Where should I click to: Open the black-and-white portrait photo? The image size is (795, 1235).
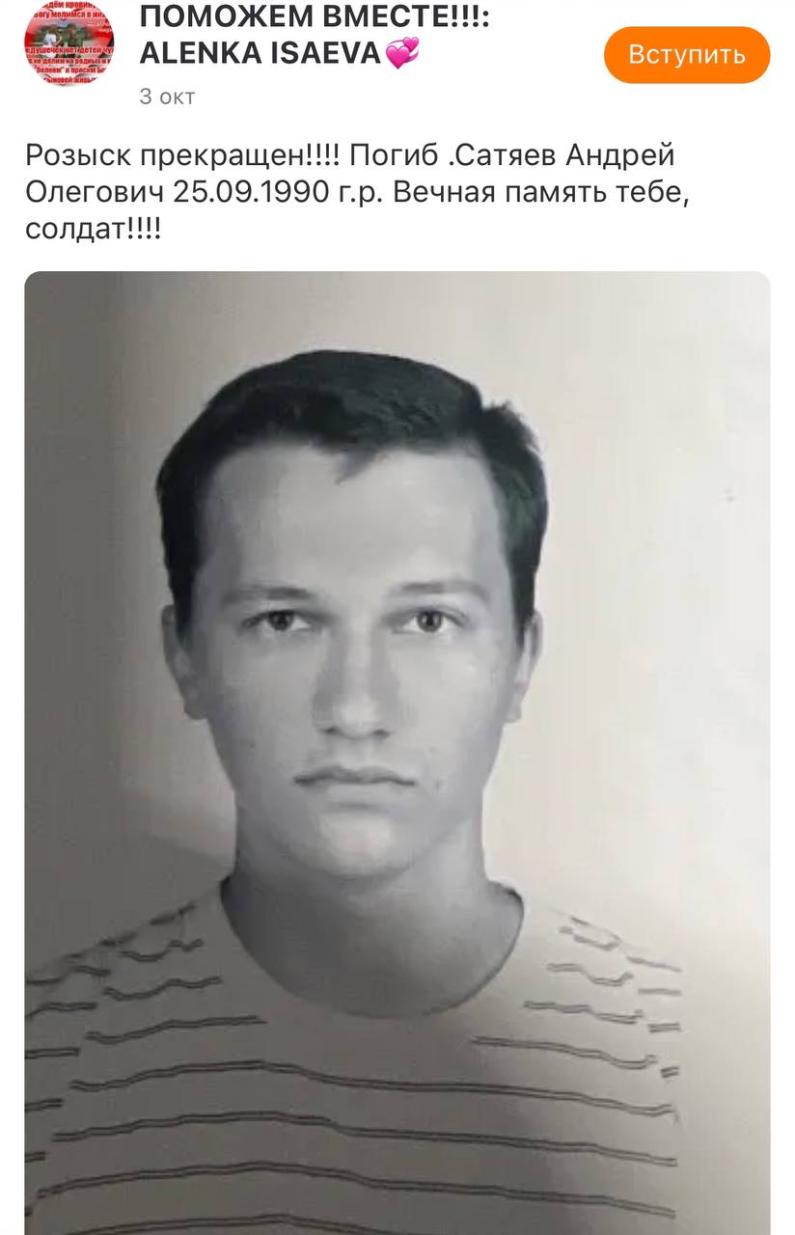[397, 753]
